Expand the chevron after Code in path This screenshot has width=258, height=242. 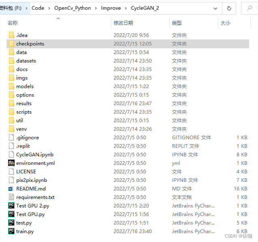coord(49,8)
